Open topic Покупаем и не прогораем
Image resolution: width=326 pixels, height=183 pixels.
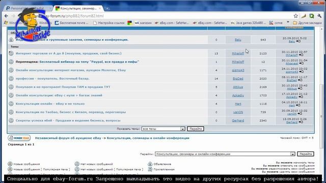pyautogui.click(x=63, y=87)
